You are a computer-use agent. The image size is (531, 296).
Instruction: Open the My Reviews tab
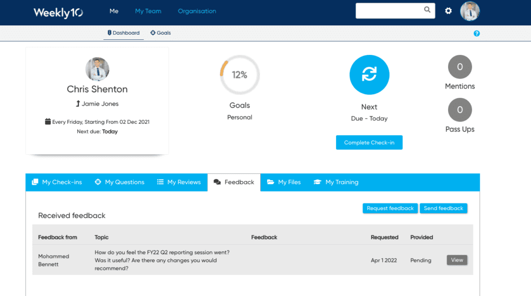179,182
